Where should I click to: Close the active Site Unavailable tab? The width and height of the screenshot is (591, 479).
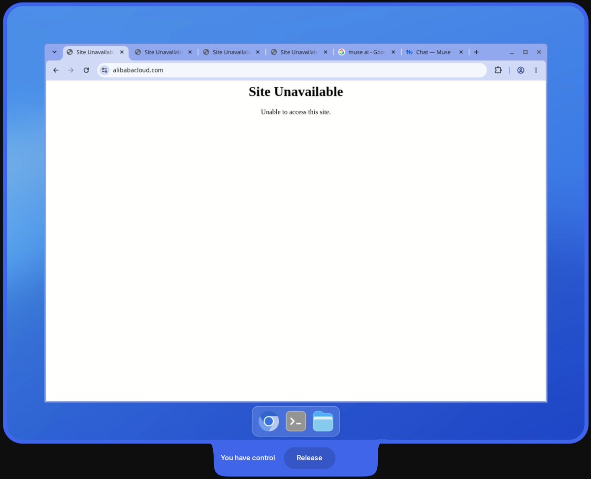pos(122,52)
